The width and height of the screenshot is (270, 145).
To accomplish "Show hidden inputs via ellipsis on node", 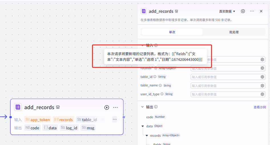I will [115, 119].
